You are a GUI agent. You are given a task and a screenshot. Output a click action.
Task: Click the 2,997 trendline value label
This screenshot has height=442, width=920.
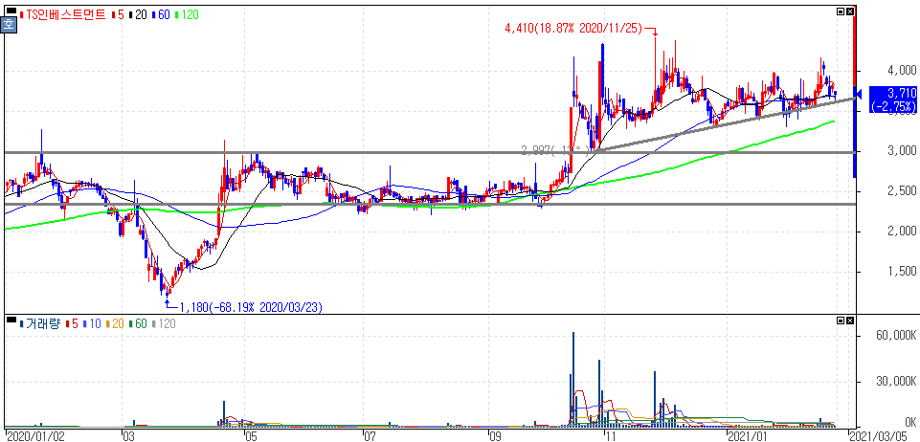tap(554, 151)
